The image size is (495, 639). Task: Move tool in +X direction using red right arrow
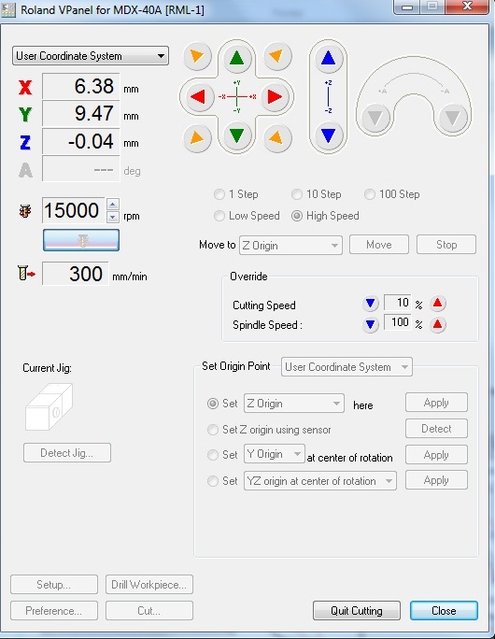coord(275,97)
